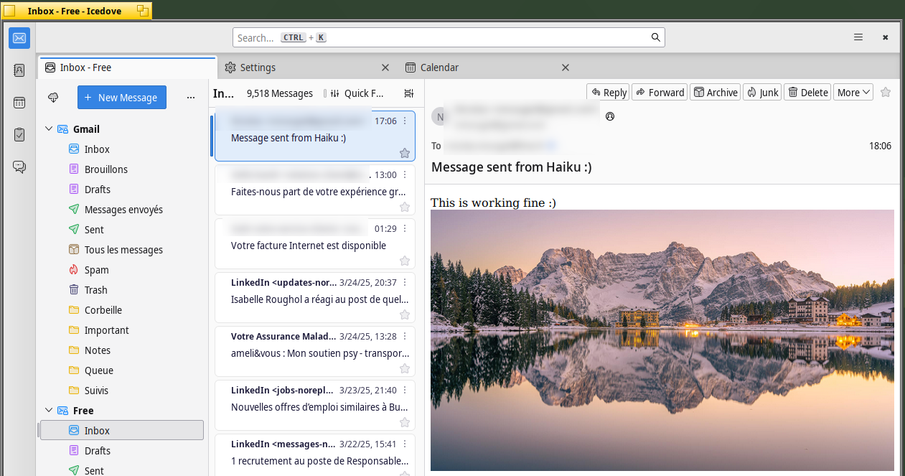Image resolution: width=905 pixels, height=476 pixels.
Task: Star the 'ameli&vous' message row
Action: [x=405, y=368]
